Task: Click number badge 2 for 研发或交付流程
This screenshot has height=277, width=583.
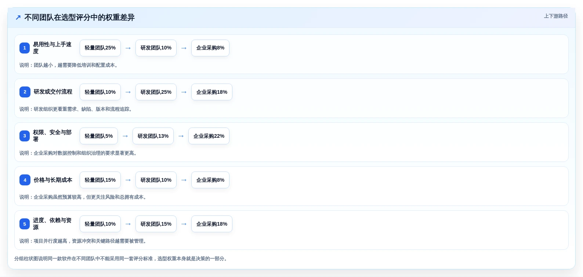Action: click(25, 92)
